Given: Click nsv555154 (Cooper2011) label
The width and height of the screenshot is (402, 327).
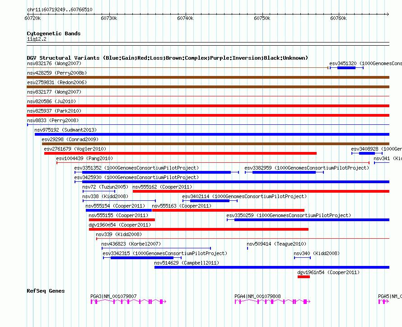Looking at the screenshot, I should [115, 206].
